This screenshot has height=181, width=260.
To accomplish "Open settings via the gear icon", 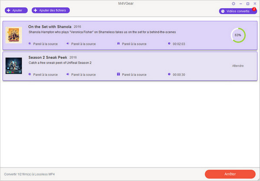I will [x=233, y=3].
